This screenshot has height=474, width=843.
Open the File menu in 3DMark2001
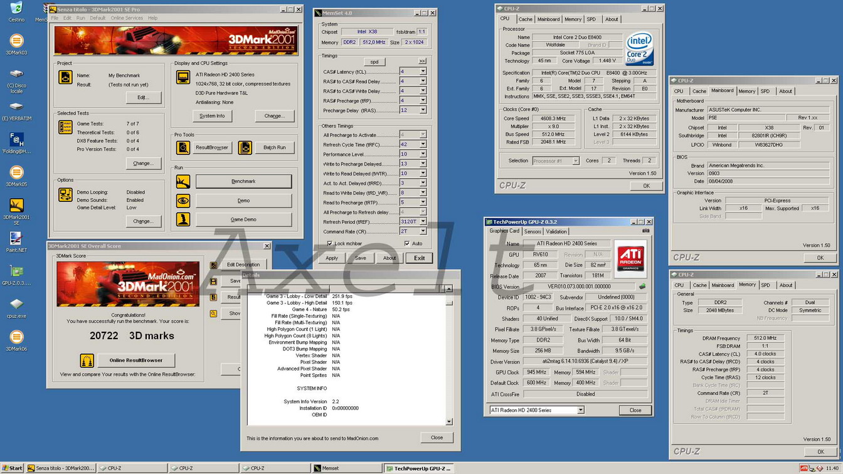[55, 18]
